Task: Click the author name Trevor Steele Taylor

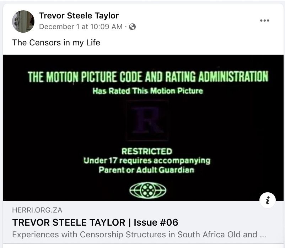Action: point(79,16)
